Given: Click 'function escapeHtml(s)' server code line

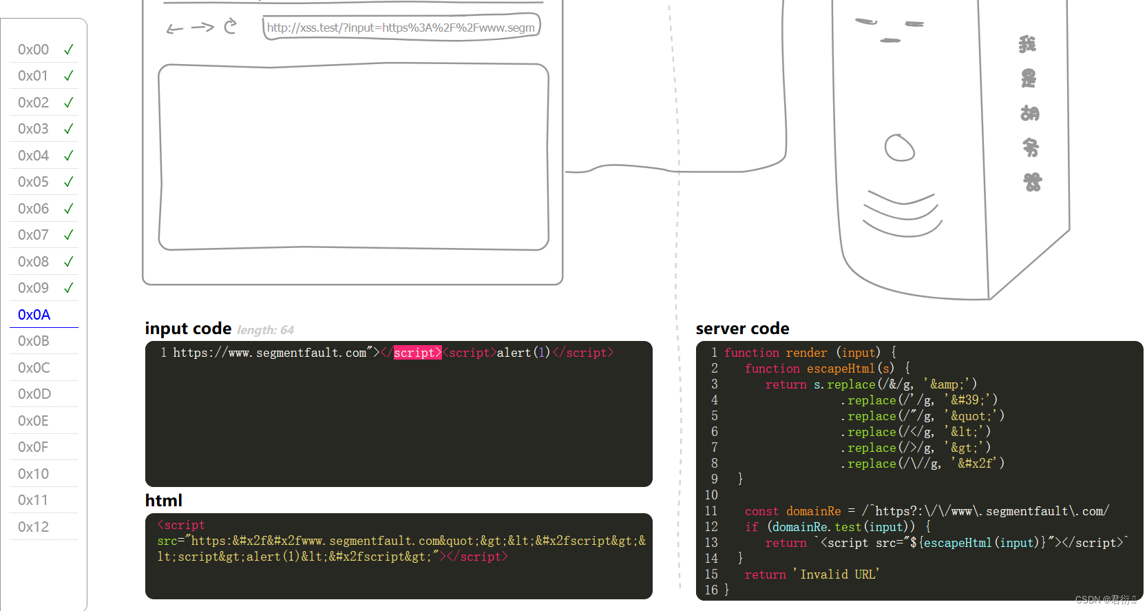Looking at the screenshot, I should point(828,369).
